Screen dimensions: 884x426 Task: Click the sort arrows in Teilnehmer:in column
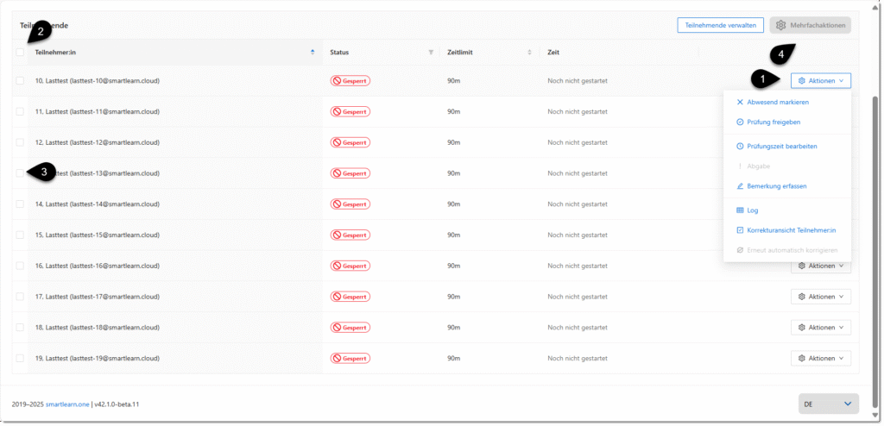pos(312,53)
